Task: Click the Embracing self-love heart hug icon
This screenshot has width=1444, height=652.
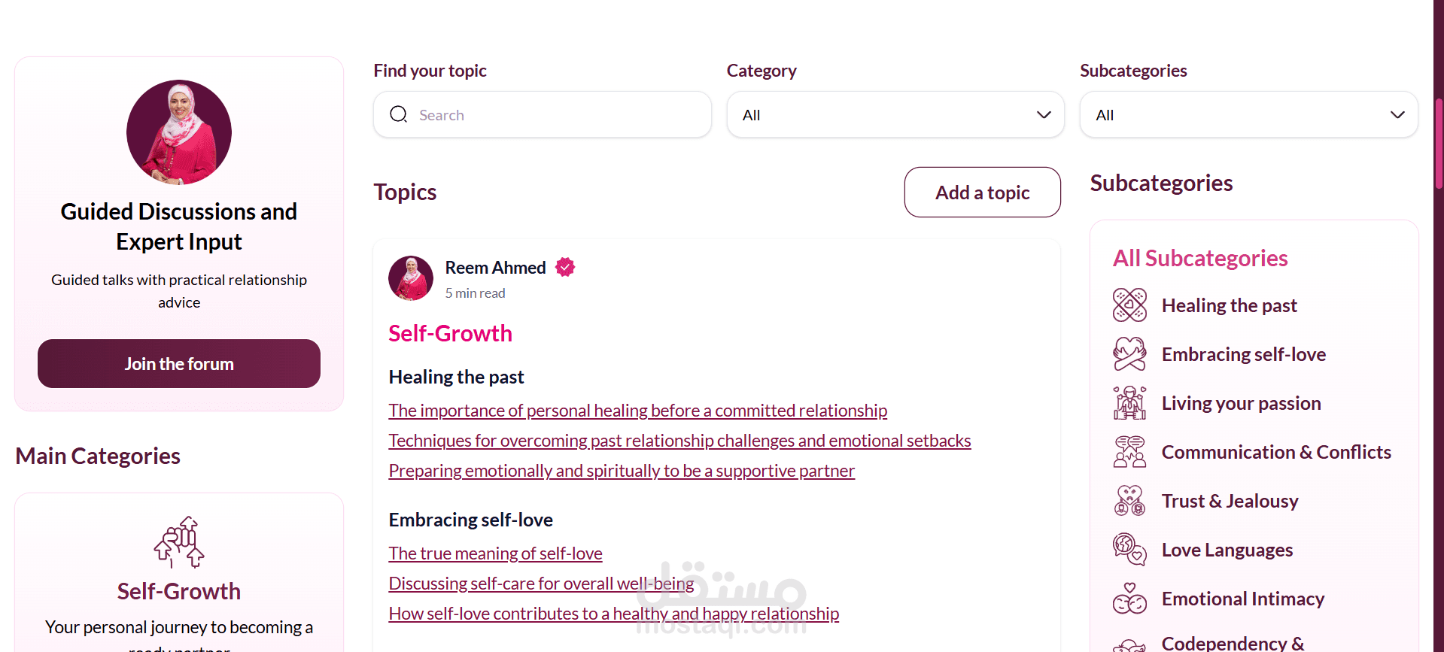Action: 1129,354
